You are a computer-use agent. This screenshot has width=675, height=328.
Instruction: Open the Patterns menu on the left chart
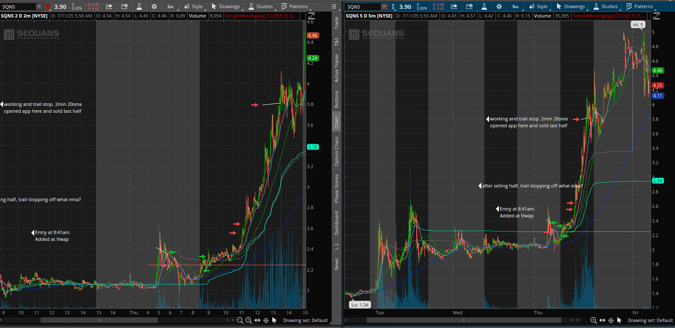295,6
